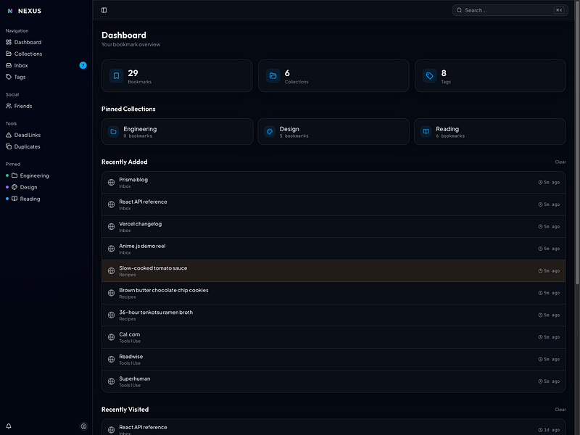Open Duplicates tool

[46, 147]
